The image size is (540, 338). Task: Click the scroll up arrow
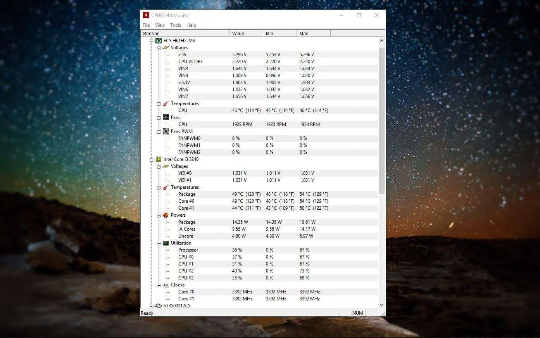pos(381,41)
